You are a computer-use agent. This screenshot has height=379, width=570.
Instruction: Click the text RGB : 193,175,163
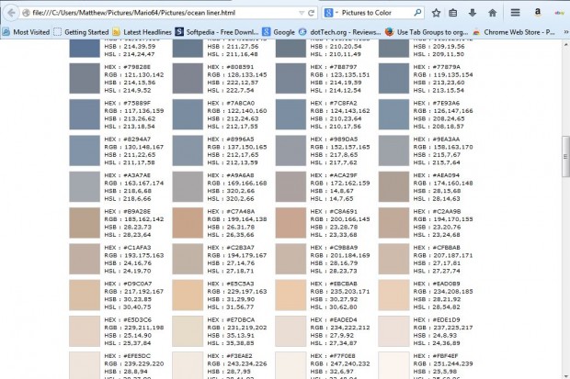(134, 255)
